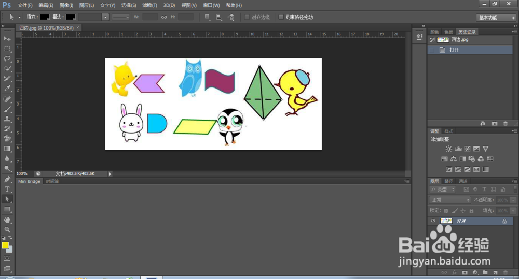The height and width of the screenshot is (279, 519).
Task: Select the Pen tool
Action: [7, 179]
